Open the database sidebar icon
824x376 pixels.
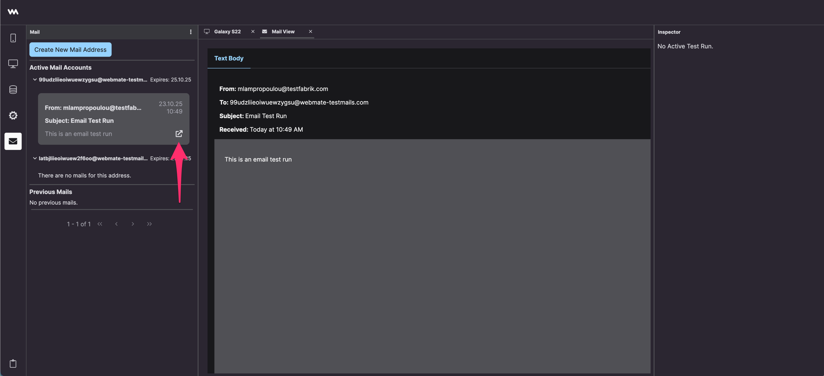point(13,90)
